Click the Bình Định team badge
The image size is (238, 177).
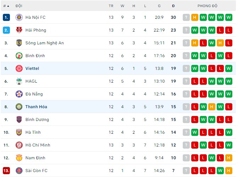[19, 56]
